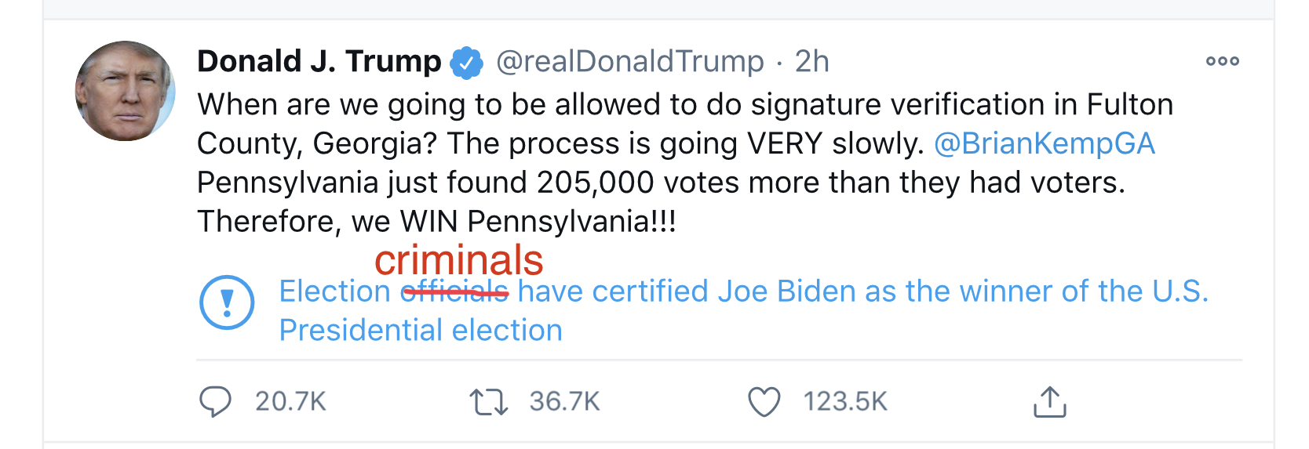
Task: Click the 123.5K likes count
Action: pos(844,402)
